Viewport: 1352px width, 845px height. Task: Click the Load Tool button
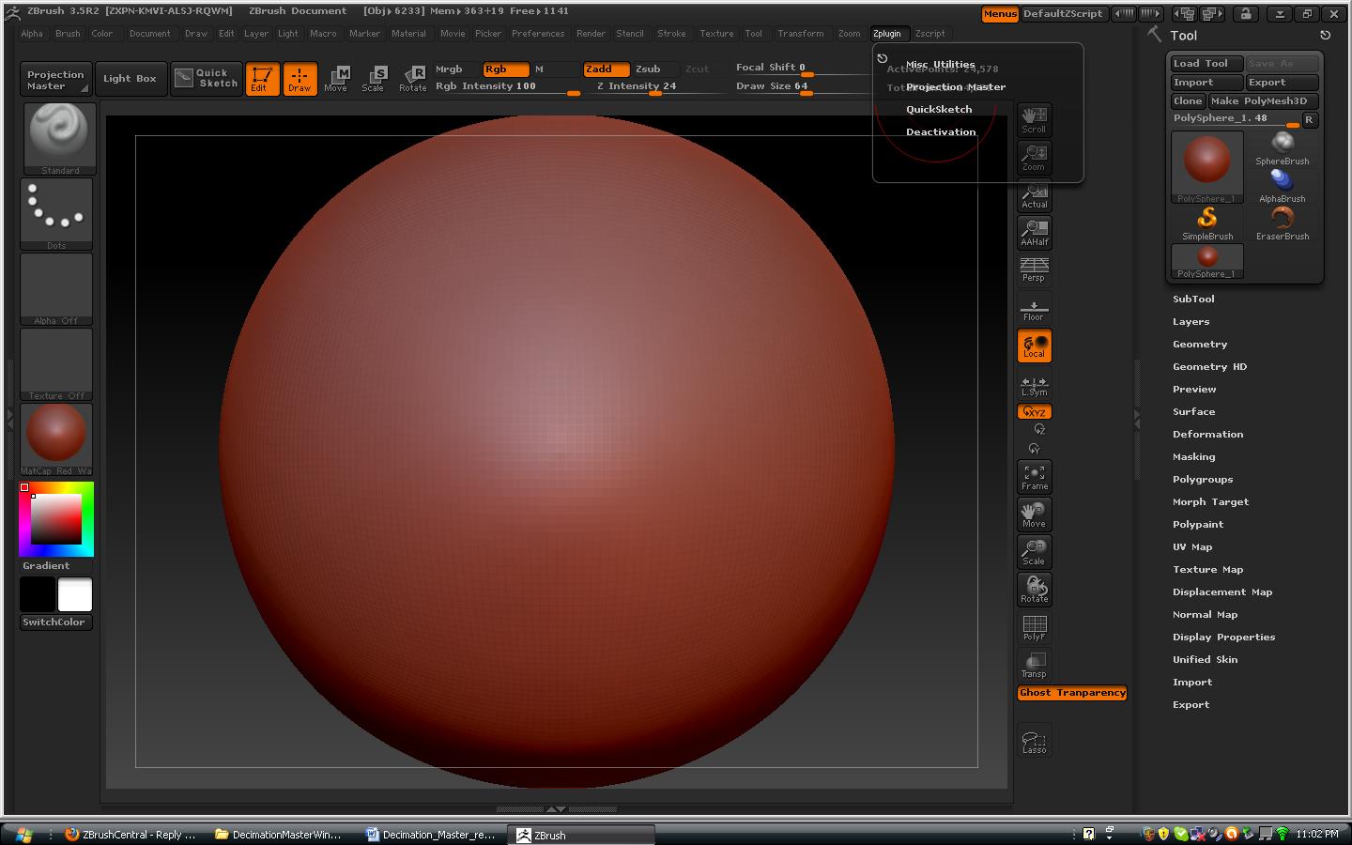coord(1206,64)
